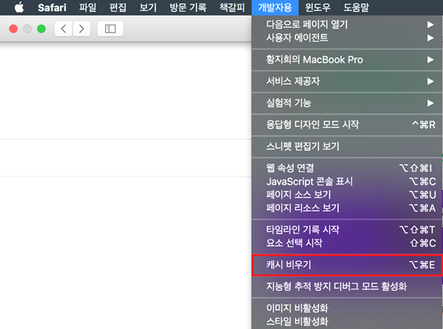The image size is (443, 329).
Task: Open the 서비스 제공자 submenu
Action: pyautogui.click(x=346, y=81)
